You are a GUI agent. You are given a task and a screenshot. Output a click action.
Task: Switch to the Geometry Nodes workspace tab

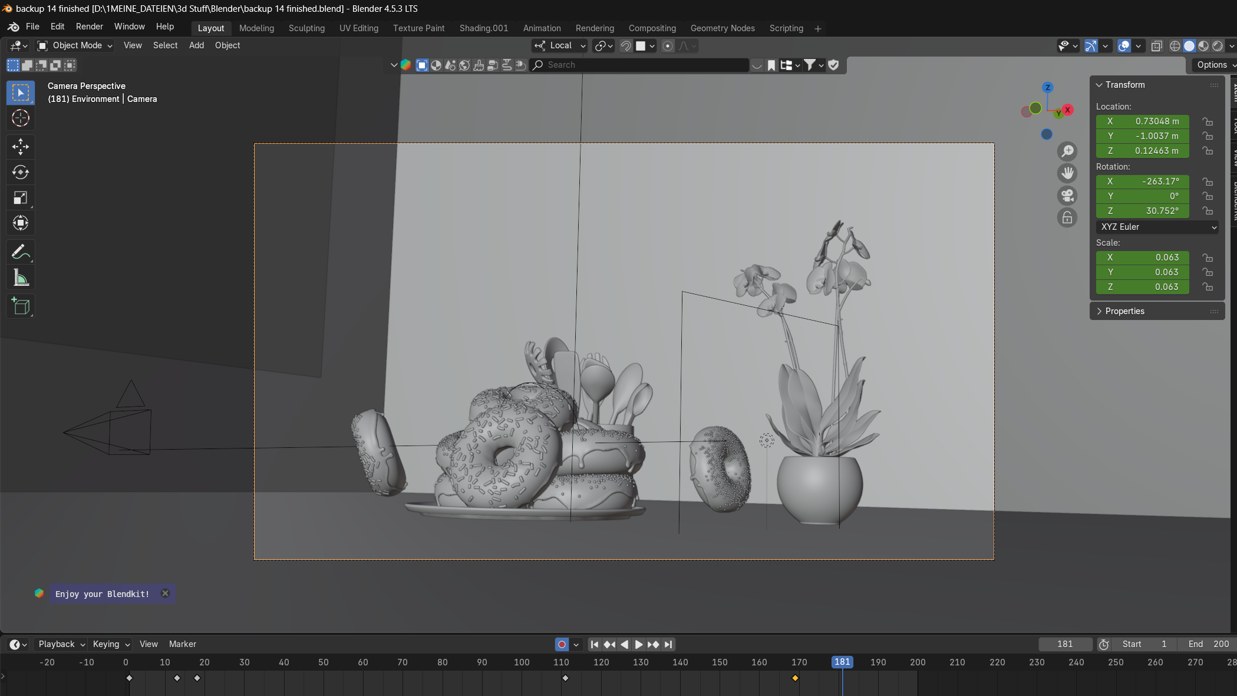click(722, 28)
